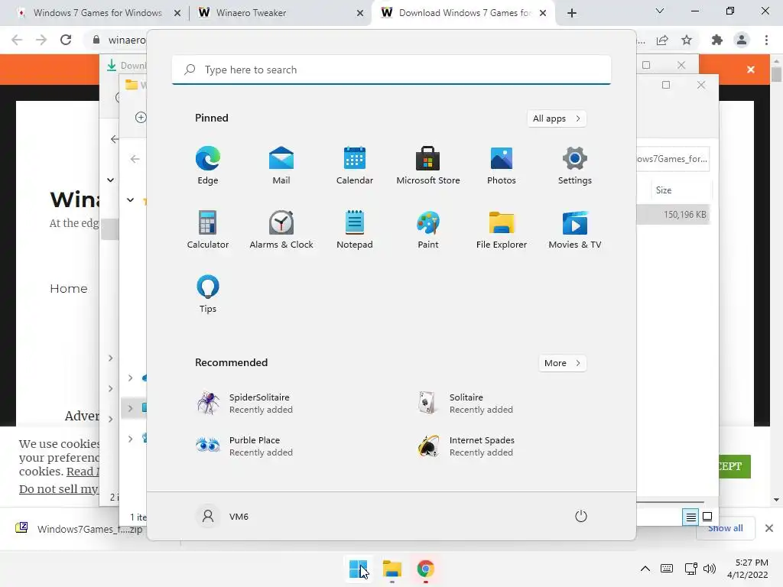Open File Explorer from pinned apps
The height and width of the screenshot is (587, 783).
[502, 229]
